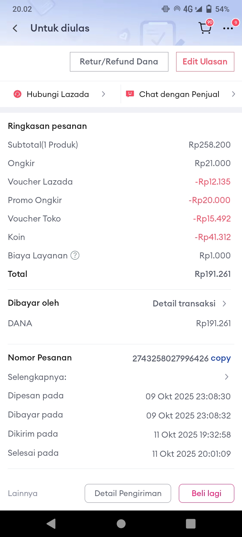Screen dimensions: 242x537
Task: Click the Retur/Refund Dana button
Action: 119,62
